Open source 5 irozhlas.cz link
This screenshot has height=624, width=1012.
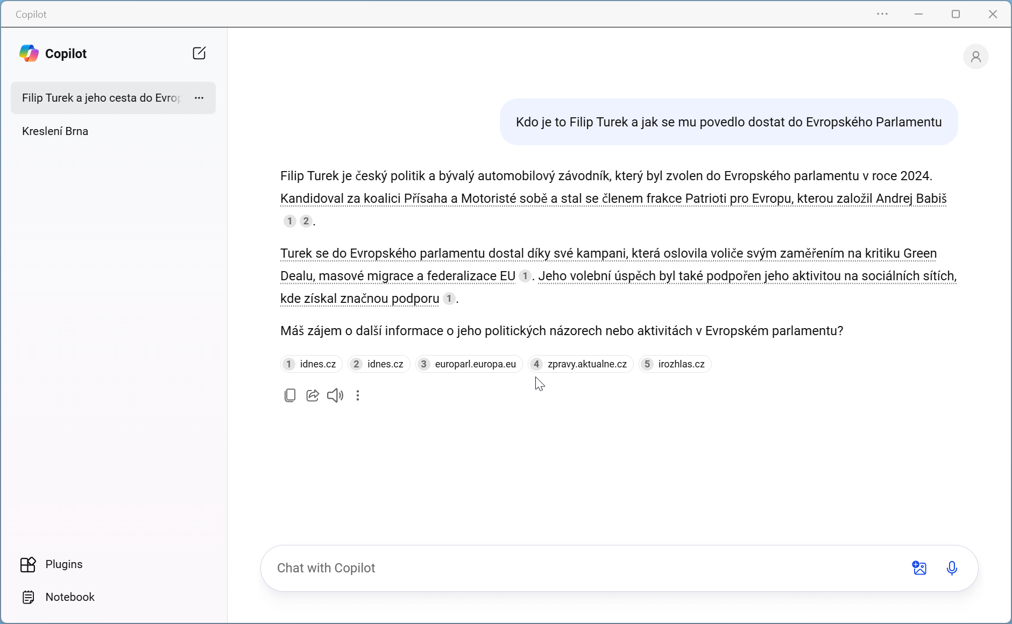point(675,364)
